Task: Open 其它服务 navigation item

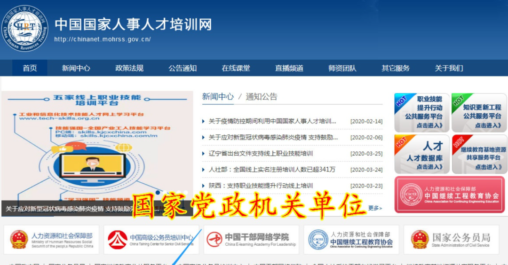Action: pyautogui.click(x=396, y=68)
